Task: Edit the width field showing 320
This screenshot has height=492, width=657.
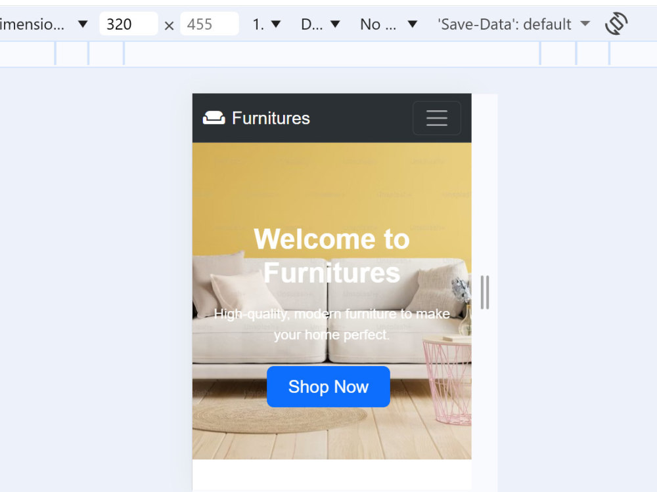Action: (x=128, y=24)
